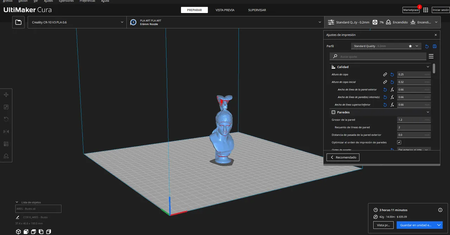Viewport: 450px width, 235px height.
Task: Click the Vista previa button in estimate panel
Action: (x=383, y=225)
